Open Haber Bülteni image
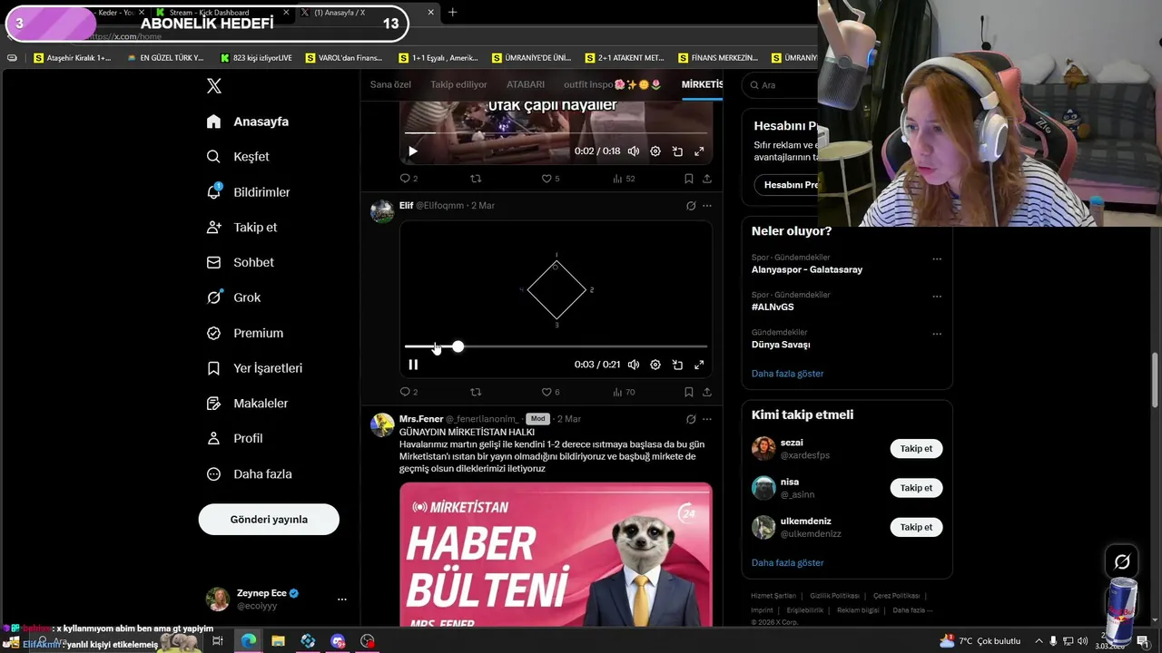Viewport: 1162px width, 653px height. [556, 554]
